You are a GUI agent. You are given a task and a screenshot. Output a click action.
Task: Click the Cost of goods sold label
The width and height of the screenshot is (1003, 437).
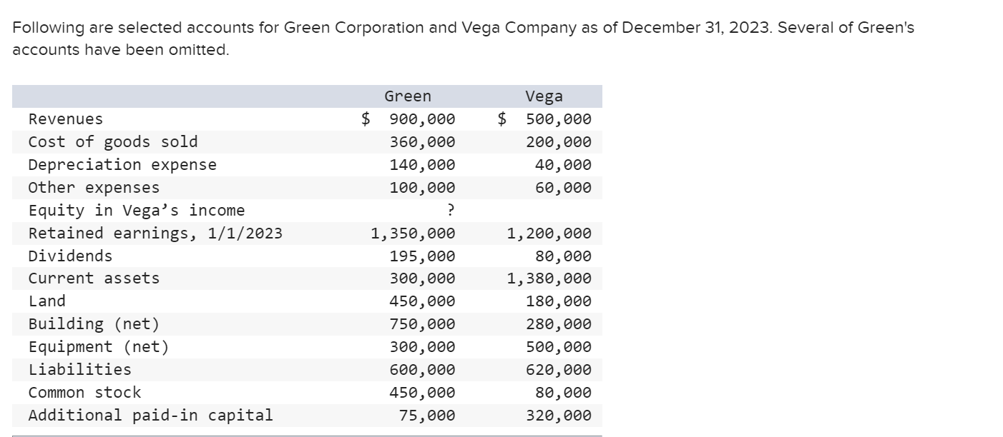113,142
